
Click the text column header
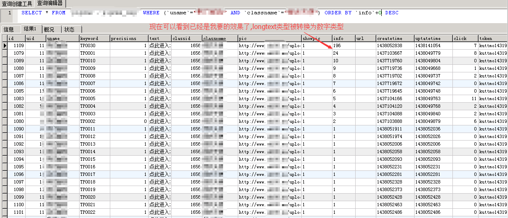(160, 38)
